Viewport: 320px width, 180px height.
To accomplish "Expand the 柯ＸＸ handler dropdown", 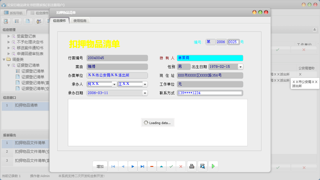I will (x=114, y=84).
